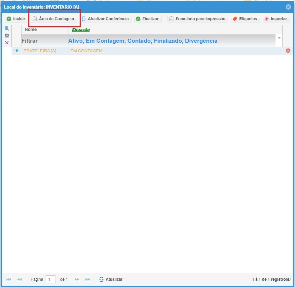295x287 pixels.
Task: Sort by the Situação column header
Action: point(81,30)
